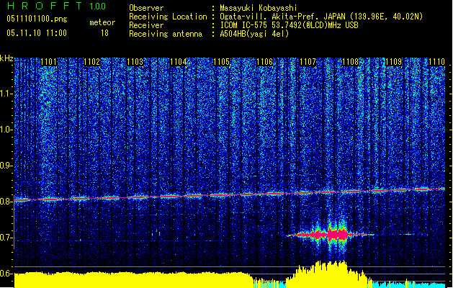Click the 0.6 kHz axis label
This screenshot has height=288, width=453.
[6, 274]
